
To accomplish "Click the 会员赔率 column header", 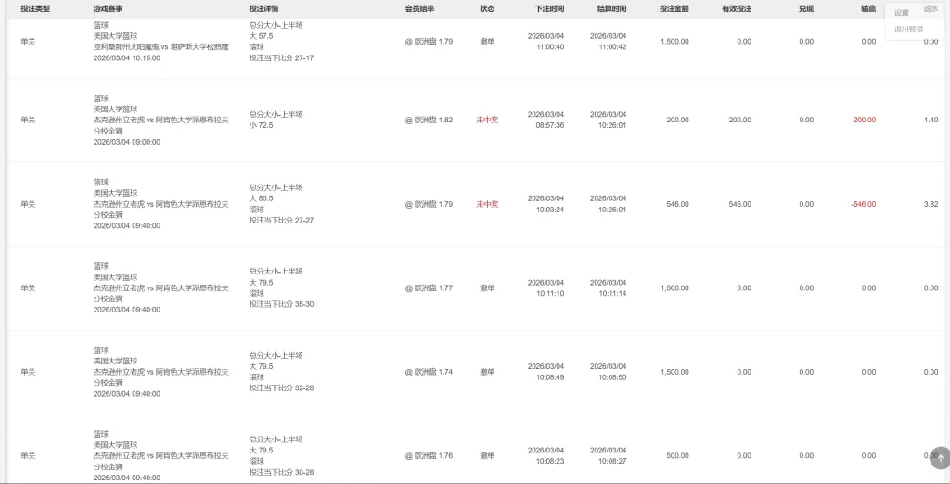I will [x=419, y=8].
